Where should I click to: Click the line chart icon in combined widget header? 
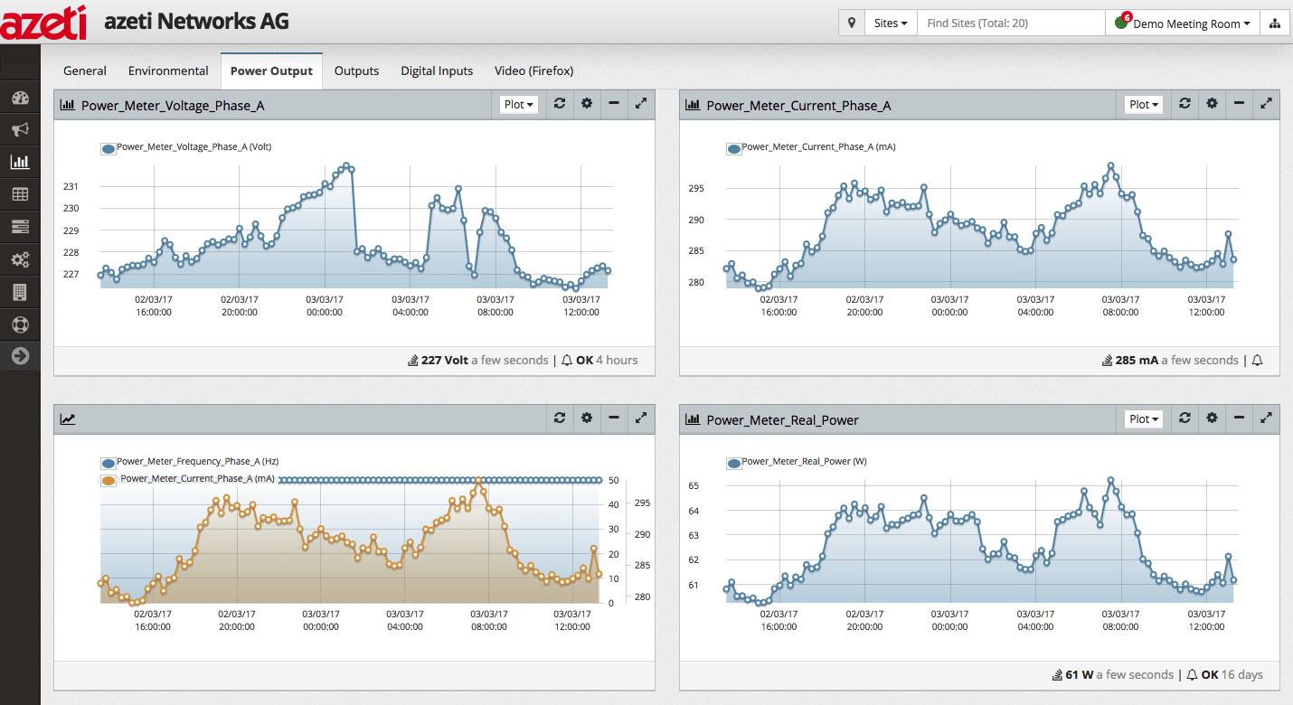(x=68, y=418)
